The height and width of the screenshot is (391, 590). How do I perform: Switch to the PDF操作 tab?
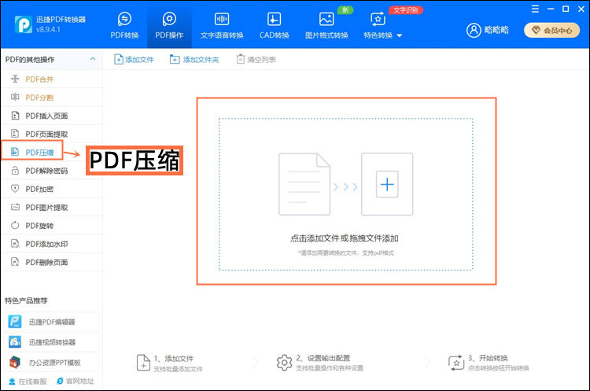pyautogui.click(x=169, y=26)
